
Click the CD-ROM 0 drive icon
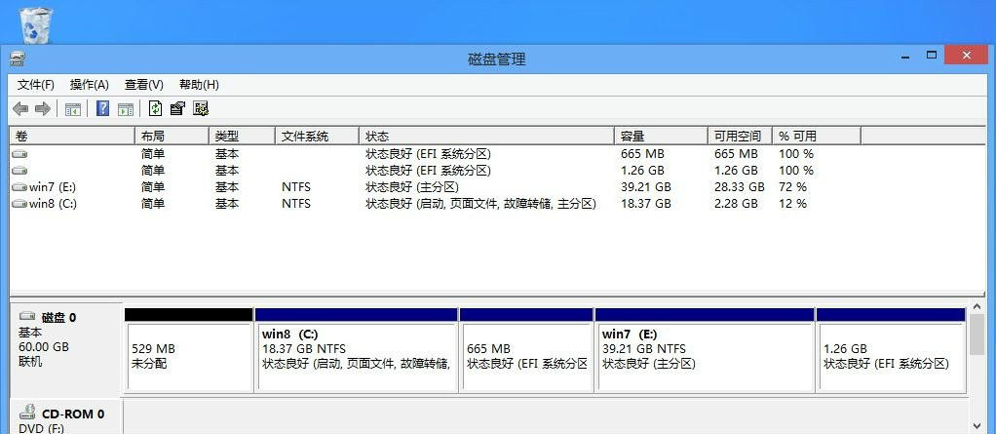pyautogui.click(x=28, y=413)
